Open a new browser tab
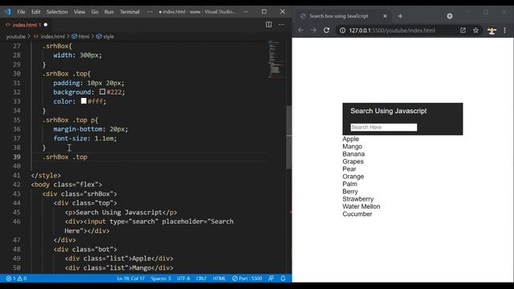Screen dimensions: 514x289 point(400,16)
